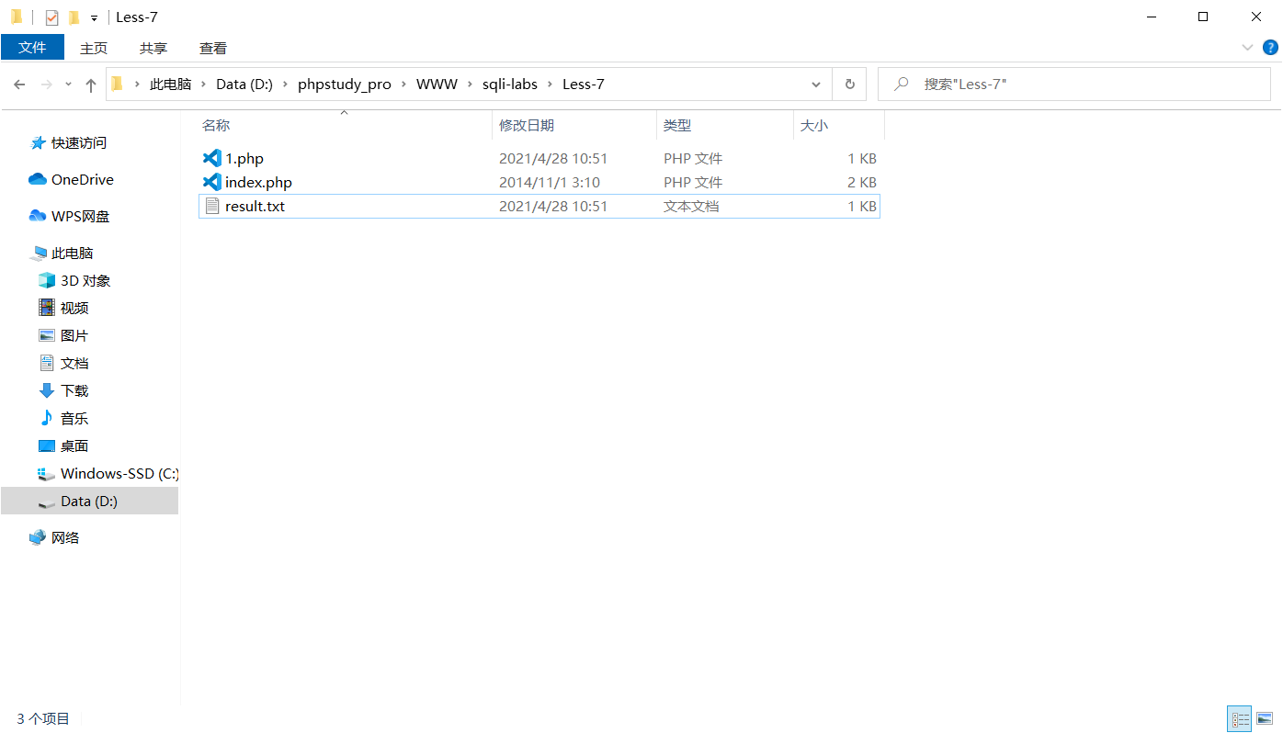Viewport: 1283px width, 733px height.
Task: Open recent locations dropdown next to forward arrow
Action: pyautogui.click(x=68, y=85)
